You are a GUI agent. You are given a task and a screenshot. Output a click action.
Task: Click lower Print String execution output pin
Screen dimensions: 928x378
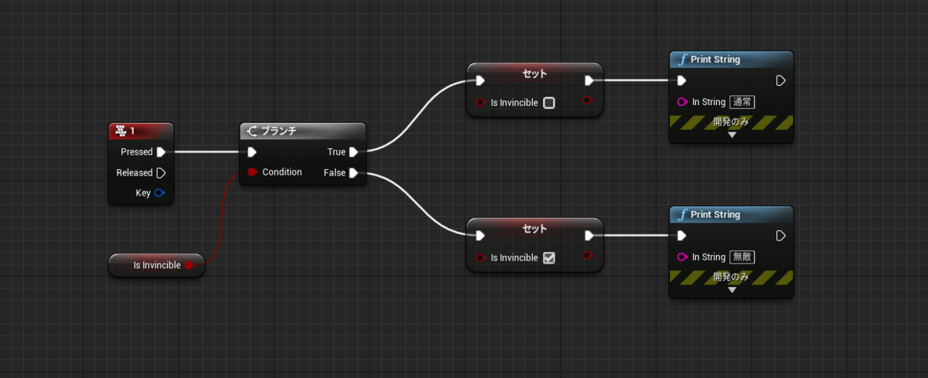coord(781,236)
